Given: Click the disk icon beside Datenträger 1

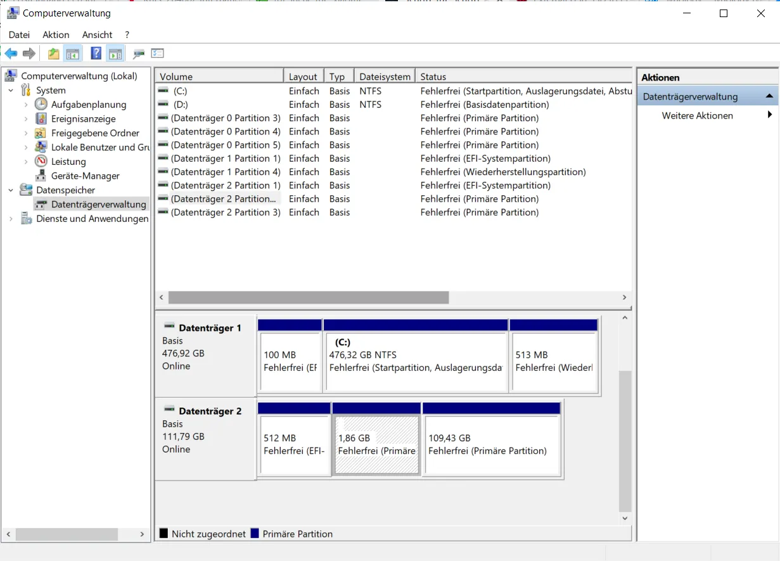Looking at the screenshot, I should (169, 326).
